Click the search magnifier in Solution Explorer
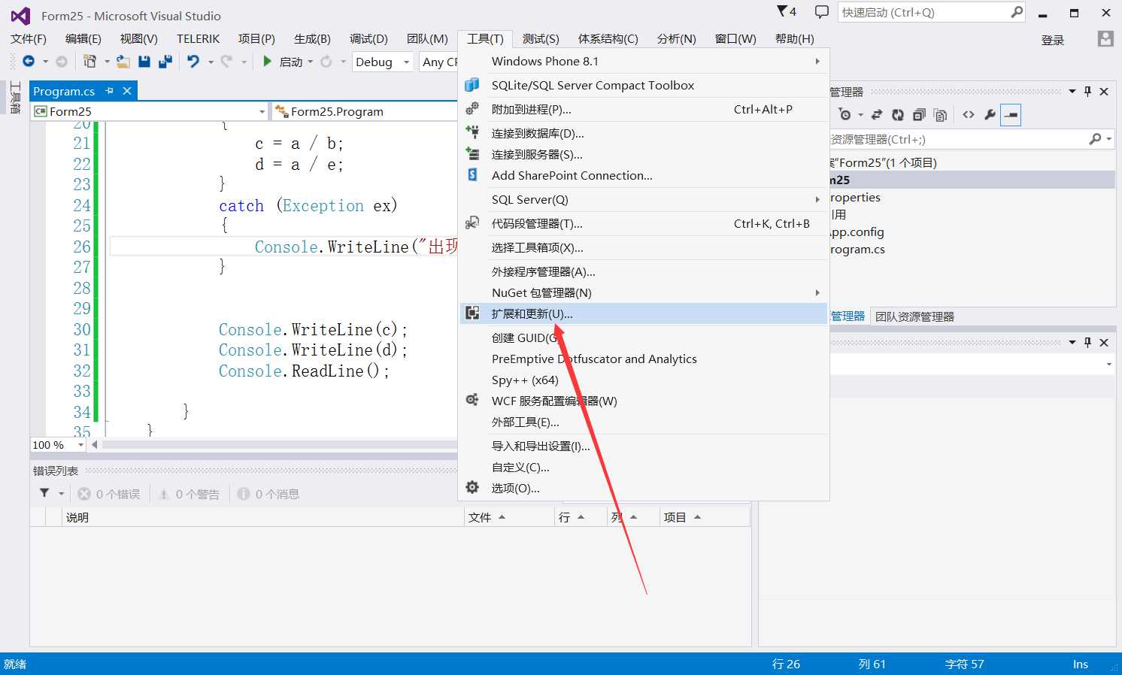Image resolution: width=1122 pixels, height=675 pixels. [x=1095, y=139]
